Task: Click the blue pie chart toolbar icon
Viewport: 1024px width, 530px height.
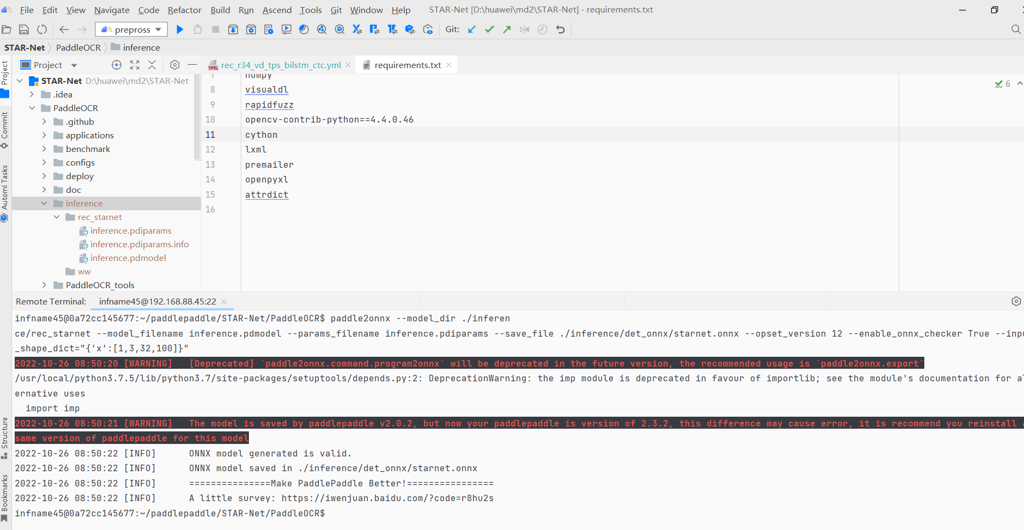Action: tap(304, 29)
